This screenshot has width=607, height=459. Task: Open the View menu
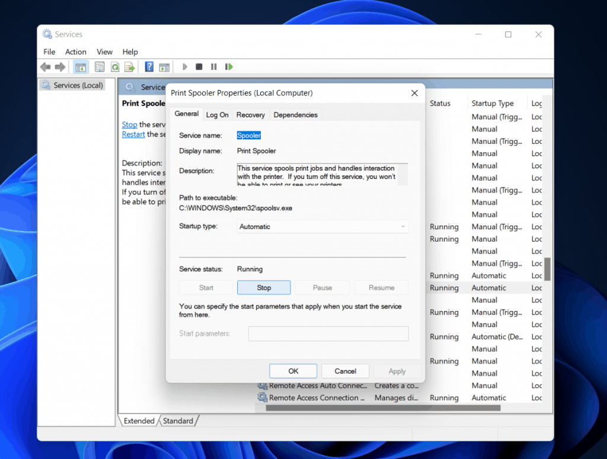(104, 52)
